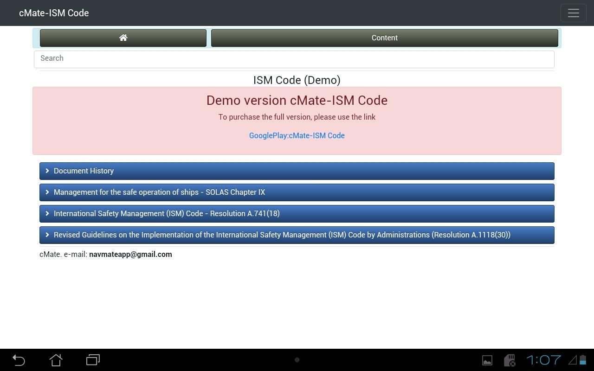Viewport: 594px width, 371px height.
Task: Click the purchase full version notice text
Action: coord(297,117)
